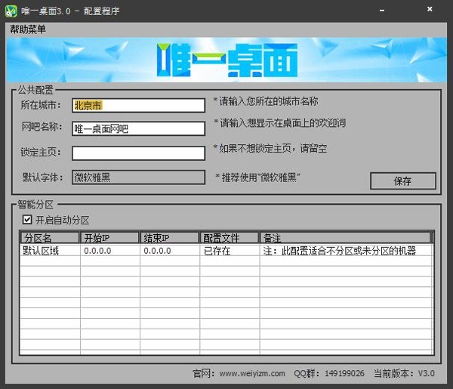453x389 pixels.
Task: Click the hint 请输入您所在的城市名称
Action: 266,101
